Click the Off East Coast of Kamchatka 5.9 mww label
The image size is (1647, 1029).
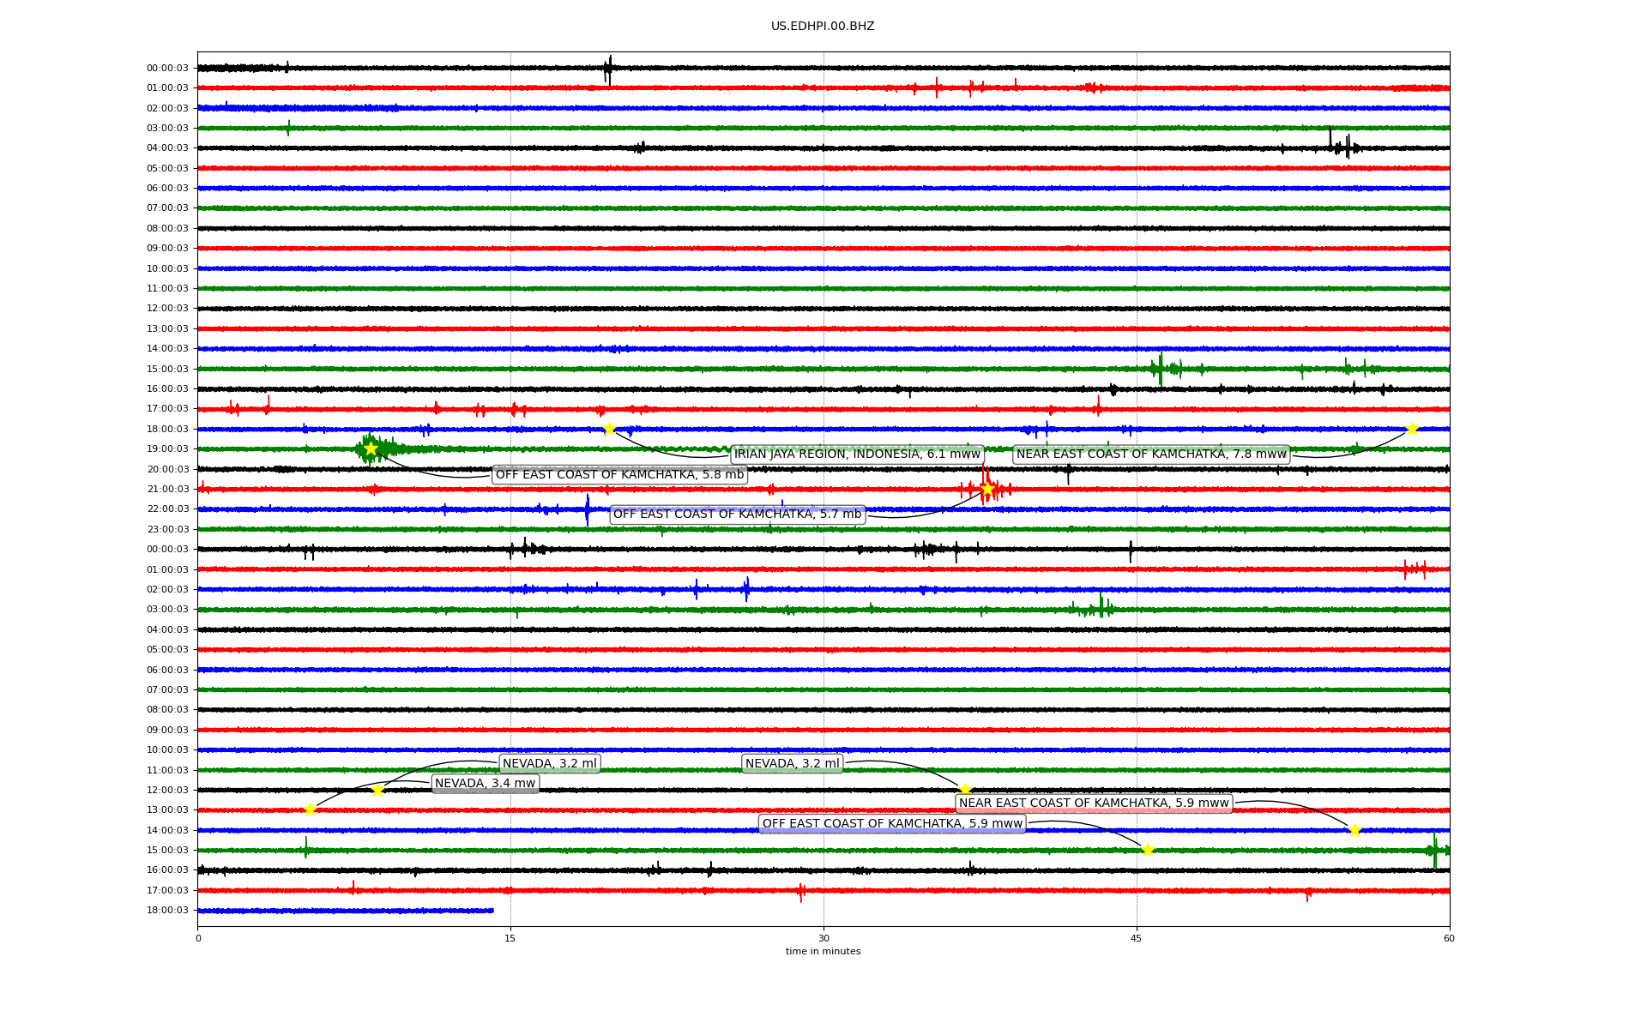click(x=892, y=824)
